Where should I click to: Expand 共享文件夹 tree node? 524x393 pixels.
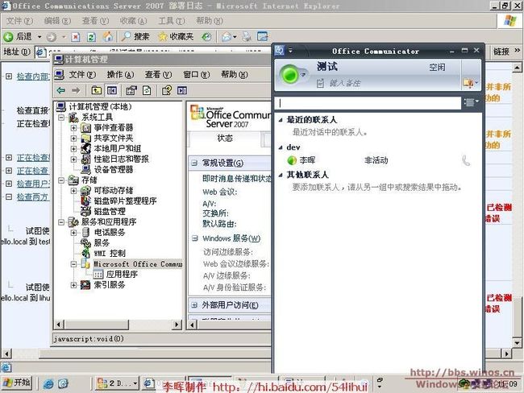click(73, 139)
